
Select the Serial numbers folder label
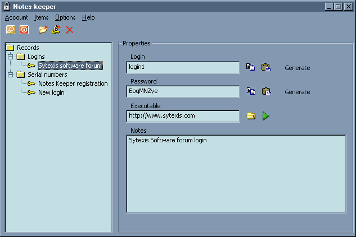[x=47, y=75]
